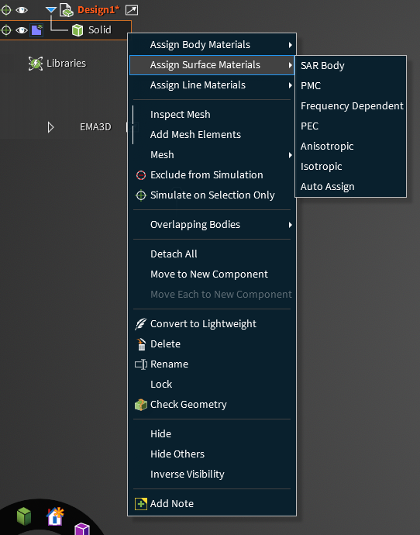The width and height of the screenshot is (420, 535).
Task: Select the EMA3D label
Action: [95, 127]
